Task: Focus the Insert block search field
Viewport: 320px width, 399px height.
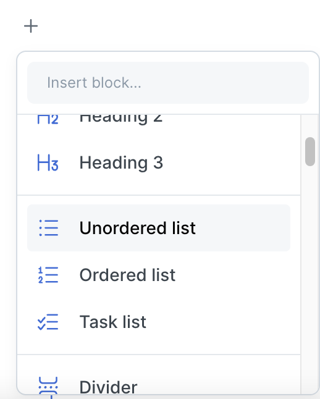Action: 168,83
